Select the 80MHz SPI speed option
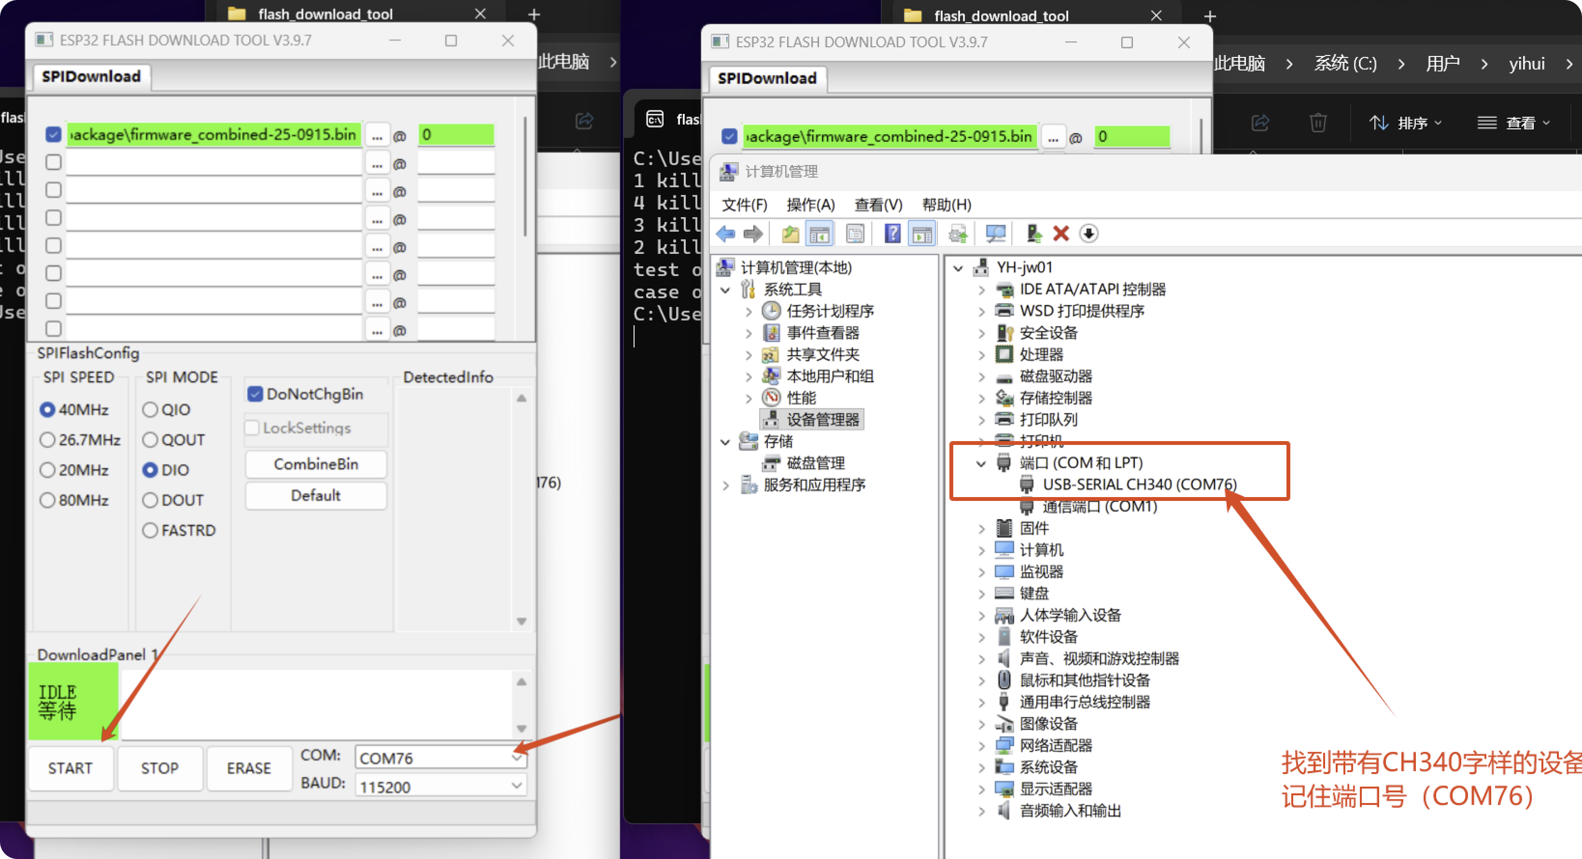The width and height of the screenshot is (1582, 859). coord(48,500)
